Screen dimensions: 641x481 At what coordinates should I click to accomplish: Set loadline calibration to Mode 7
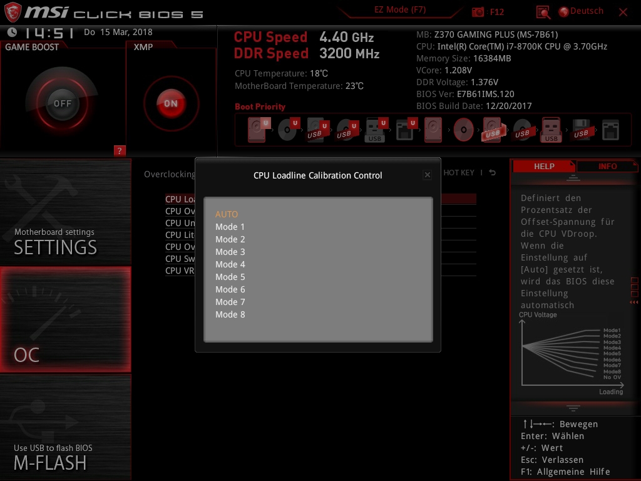230,302
